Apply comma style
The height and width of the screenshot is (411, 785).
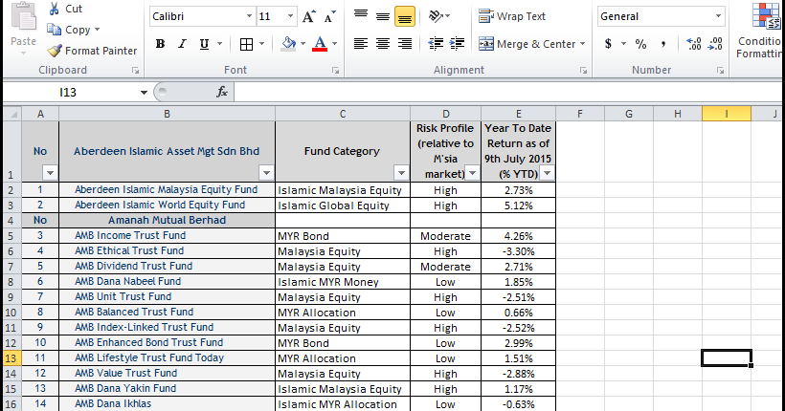(x=663, y=44)
